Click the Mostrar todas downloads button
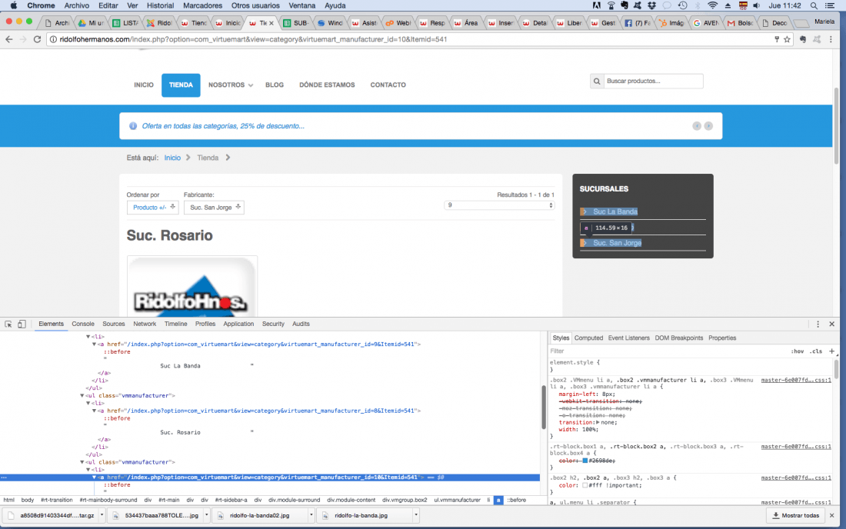Viewport: 846px width, 529px height. pos(796,515)
